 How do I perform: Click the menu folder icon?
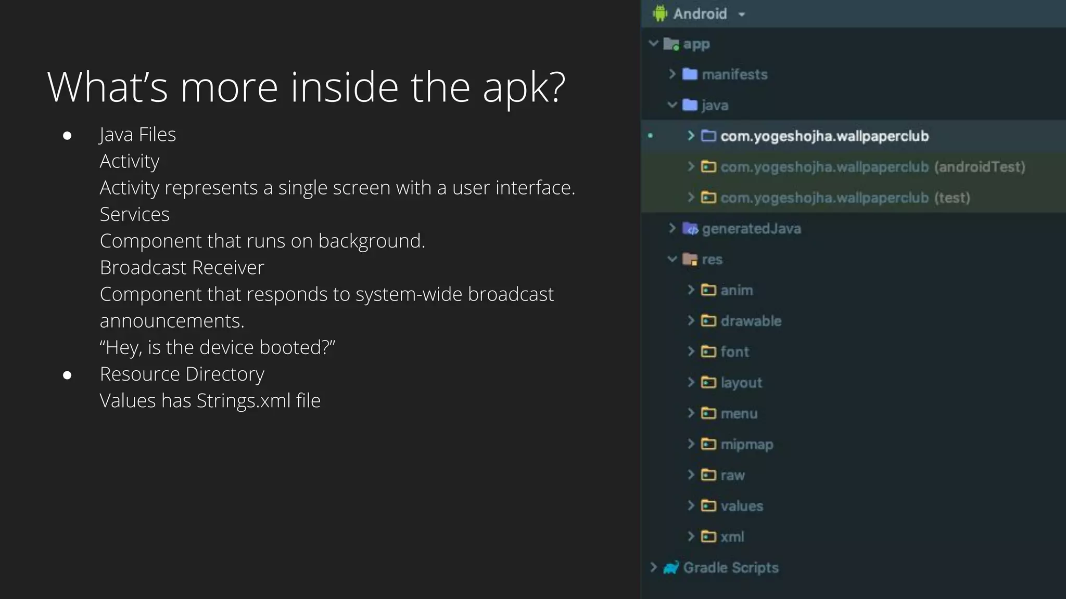click(x=708, y=413)
